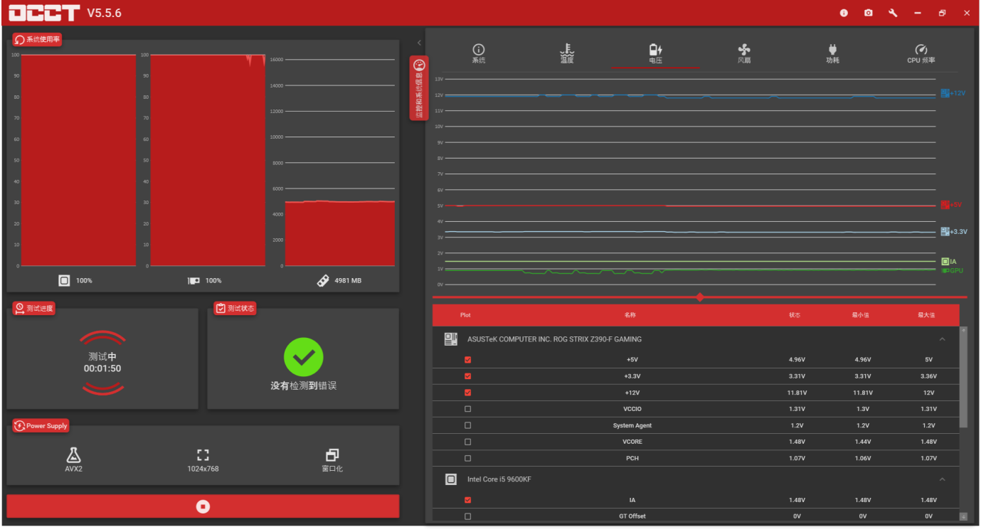Click the red graph divider diamond handle
This screenshot has height=532, width=981.
[700, 297]
